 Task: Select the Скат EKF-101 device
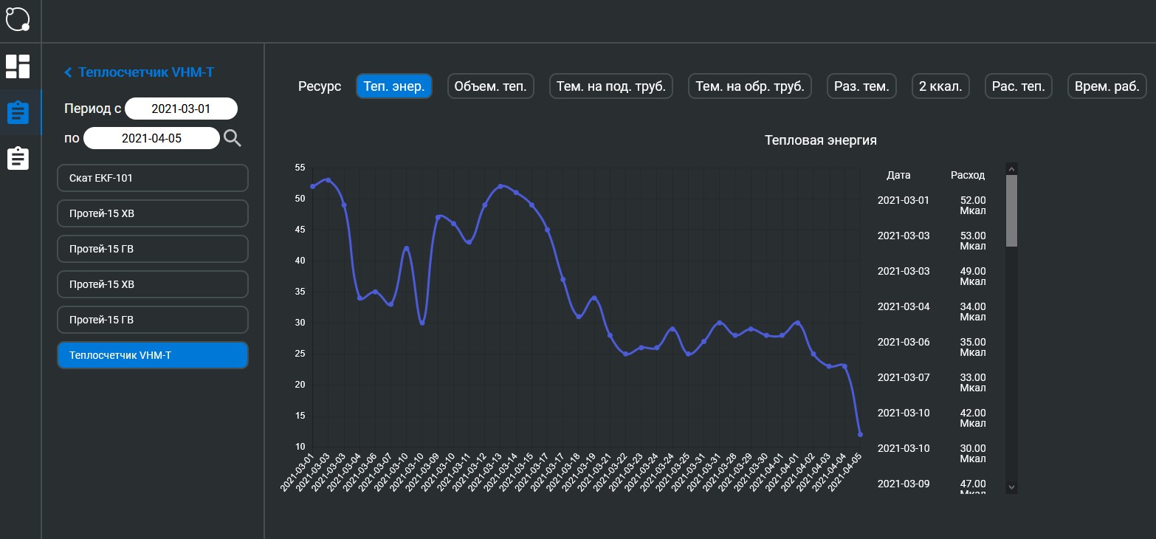[153, 178]
